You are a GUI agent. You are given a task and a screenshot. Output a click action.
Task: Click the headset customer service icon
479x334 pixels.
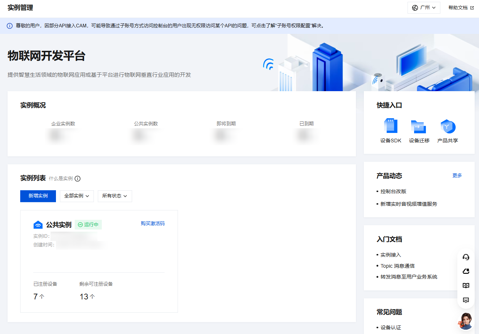pos(466,257)
